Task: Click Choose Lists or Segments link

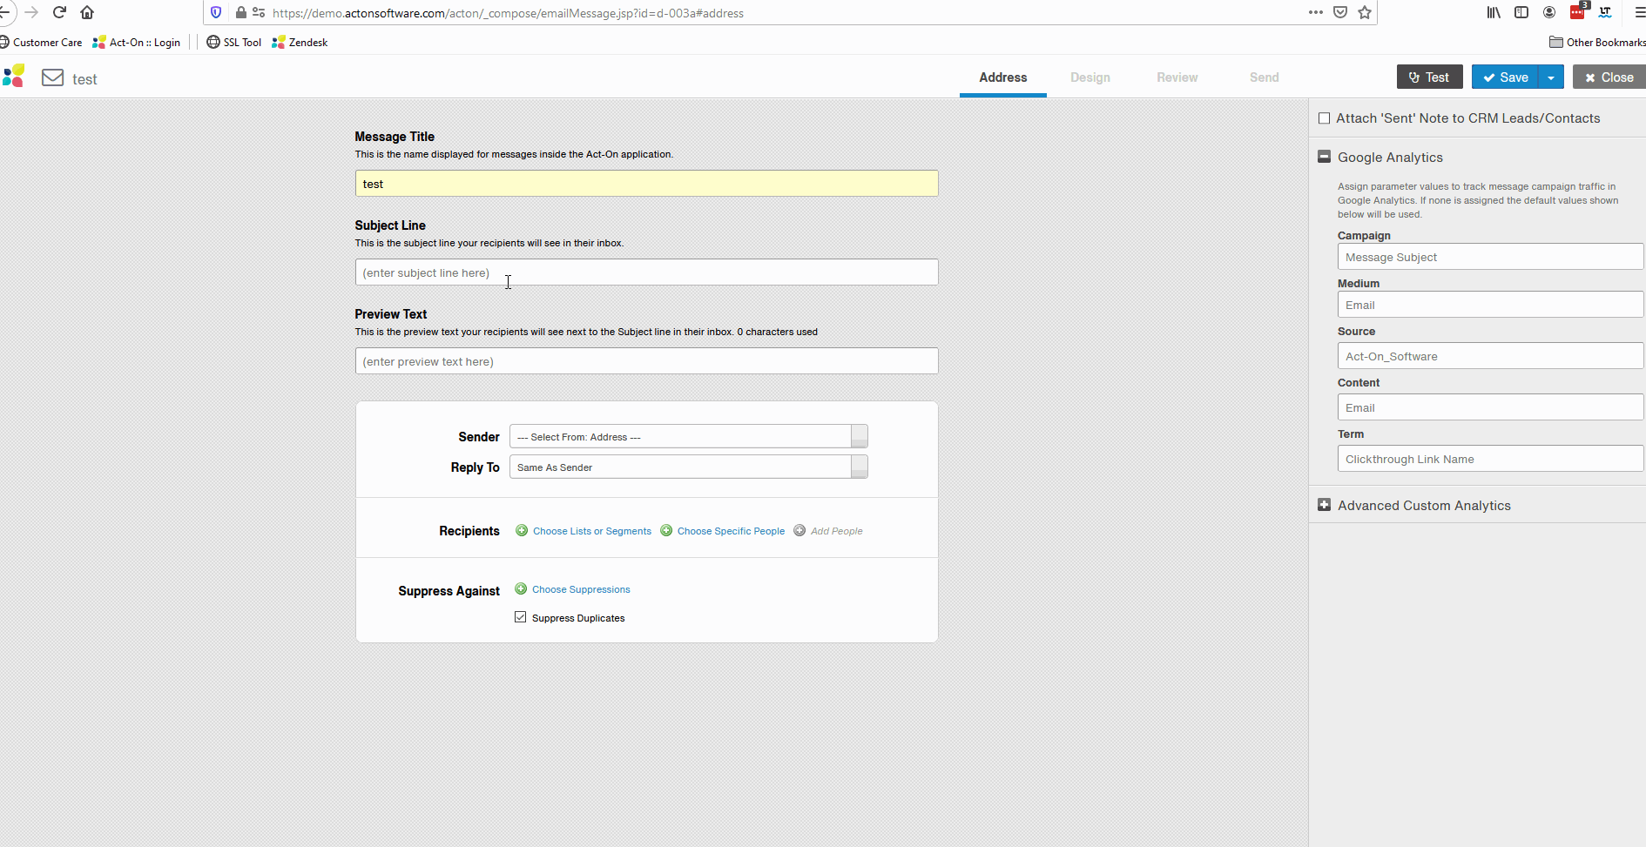Action: pyautogui.click(x=591, y=531)
